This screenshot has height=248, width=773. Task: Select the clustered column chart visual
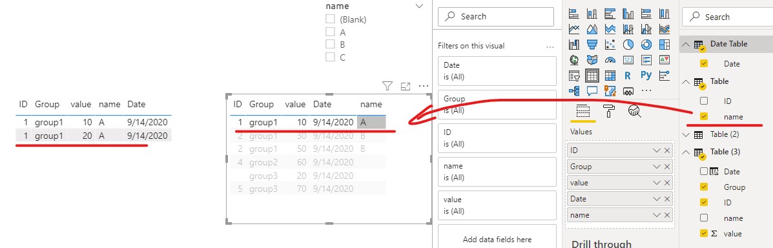click(x=628, y=14)
